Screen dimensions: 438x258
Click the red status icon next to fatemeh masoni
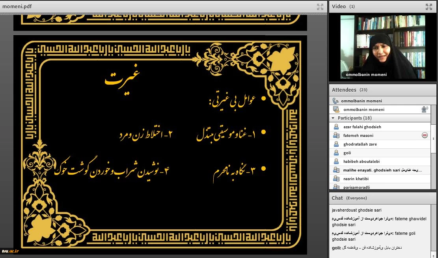[425, 135]
